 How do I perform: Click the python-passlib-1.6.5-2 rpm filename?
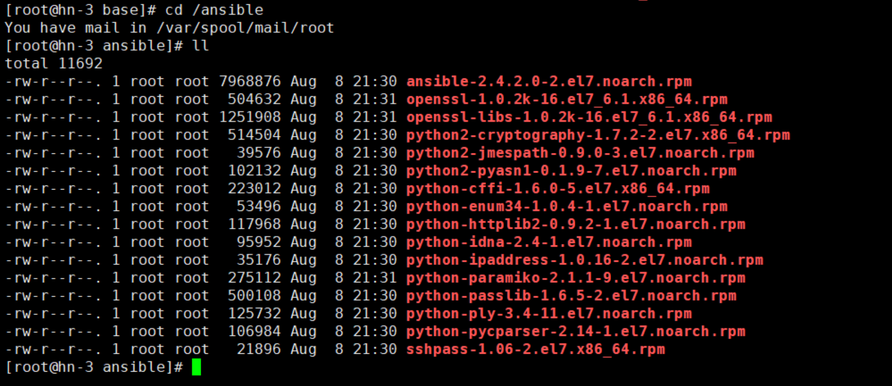tap(571, 296)
